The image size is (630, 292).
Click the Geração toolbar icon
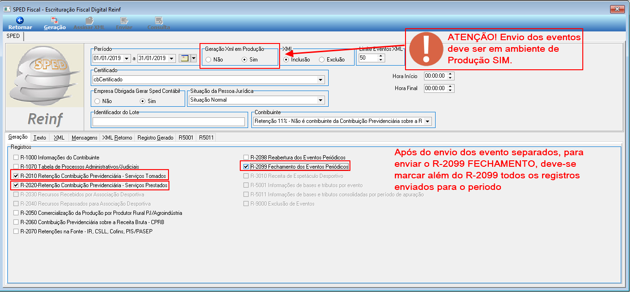pos(55,20)
